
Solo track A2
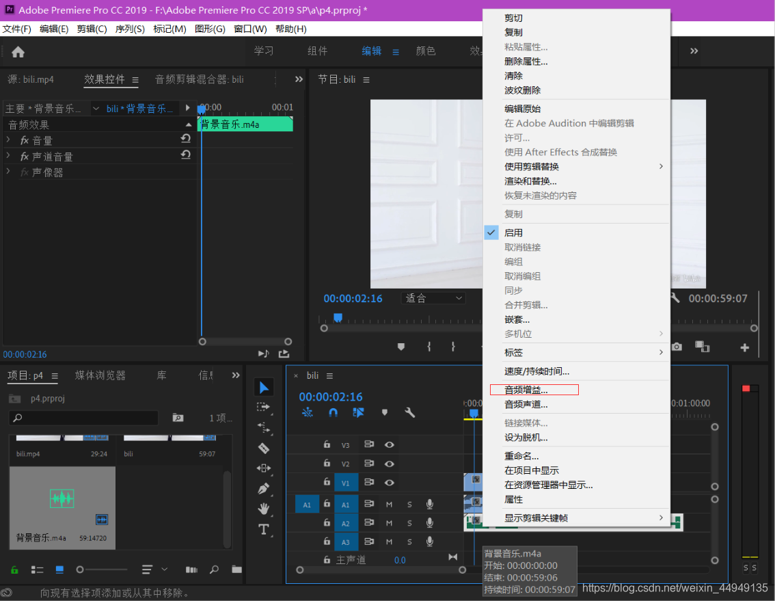point(409,523)
